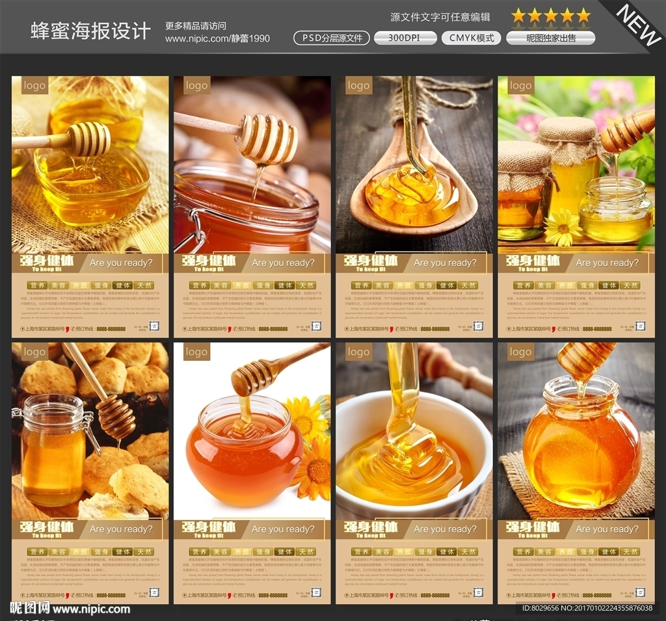
Task: Click the PSD分层源文件 pill label
Action: click(x=332, y=38)
